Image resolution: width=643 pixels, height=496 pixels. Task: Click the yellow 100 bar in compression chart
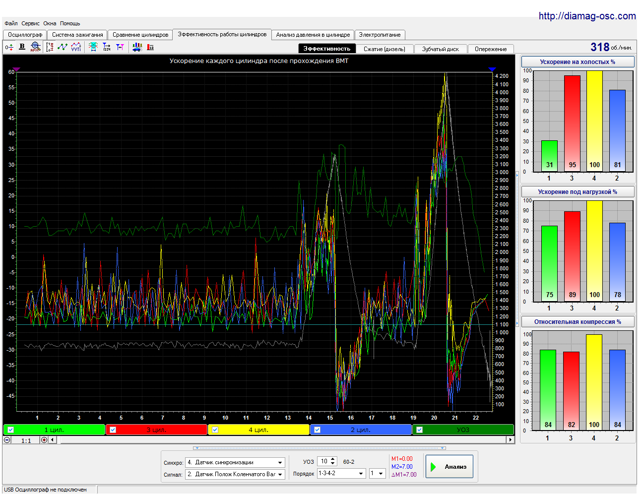594,382
